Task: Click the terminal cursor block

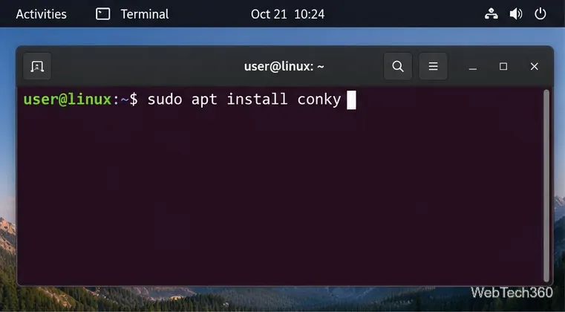Action: [351, 100]
